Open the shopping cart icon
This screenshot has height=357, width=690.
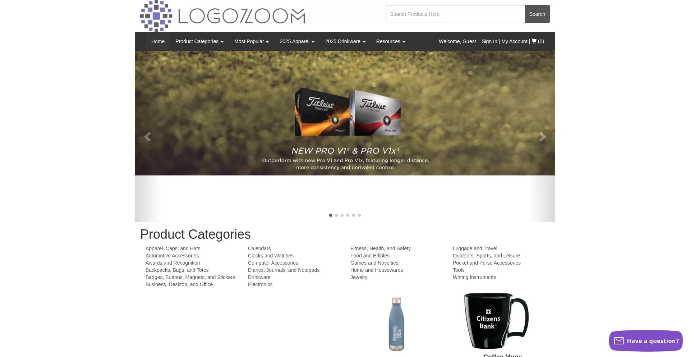click(534, 41)
